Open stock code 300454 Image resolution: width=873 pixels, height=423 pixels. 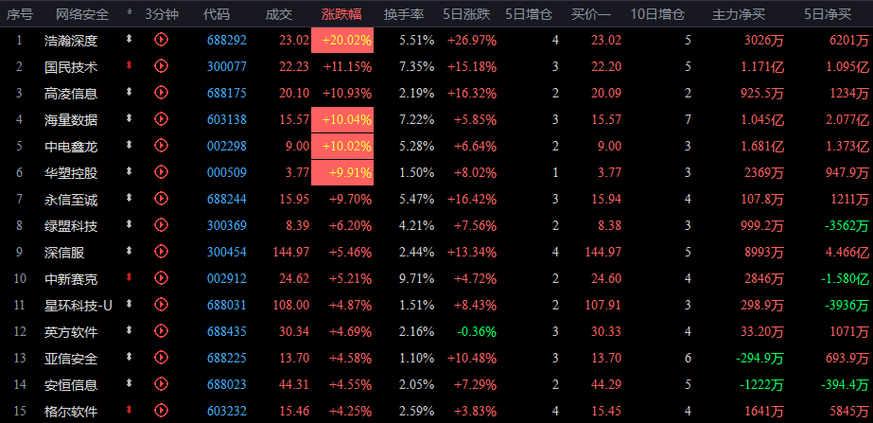click(227, 252)
